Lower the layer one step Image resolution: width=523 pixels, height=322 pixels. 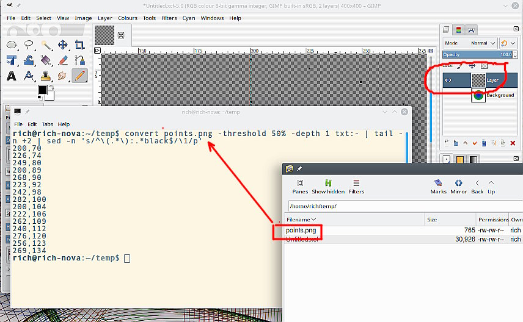[x=475, y=143]
